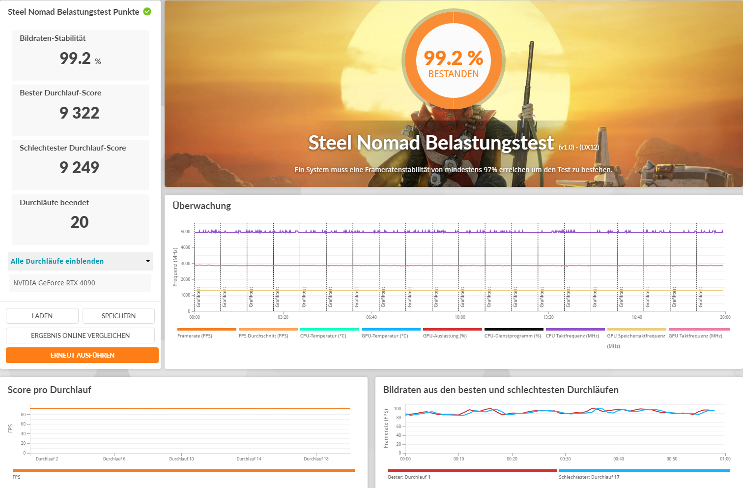Click the Bester Durchlauf-Score value 9 322
This screenshot has height=488, width=743.
coord(80,113)
